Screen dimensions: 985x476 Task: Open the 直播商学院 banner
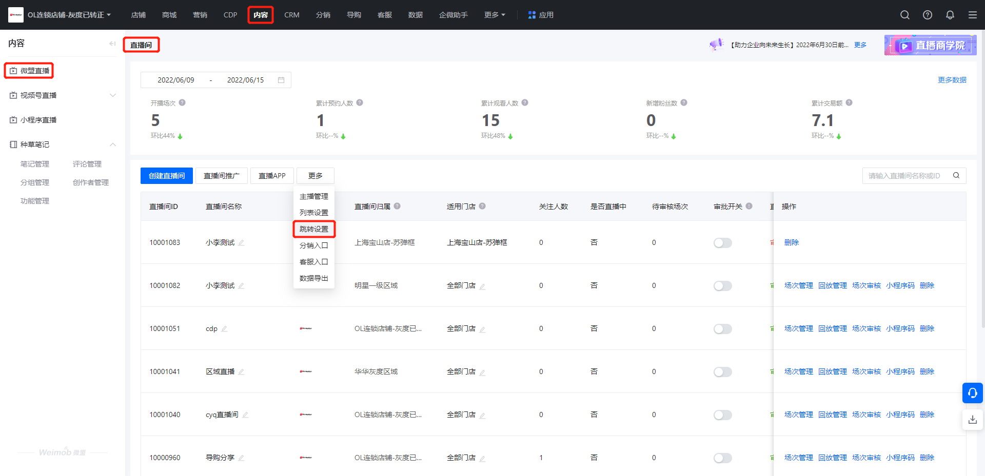930,45
